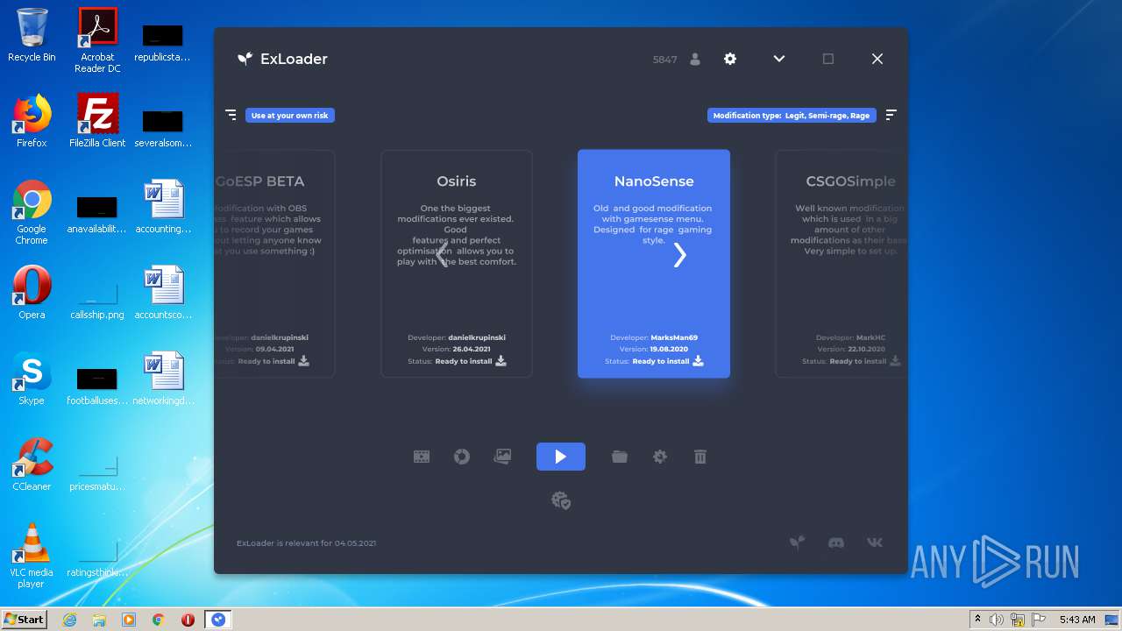Click download icon on Osiris card
Image resolution: width=1122 pixels, height=631 pixels.
[x=501, y=360]
